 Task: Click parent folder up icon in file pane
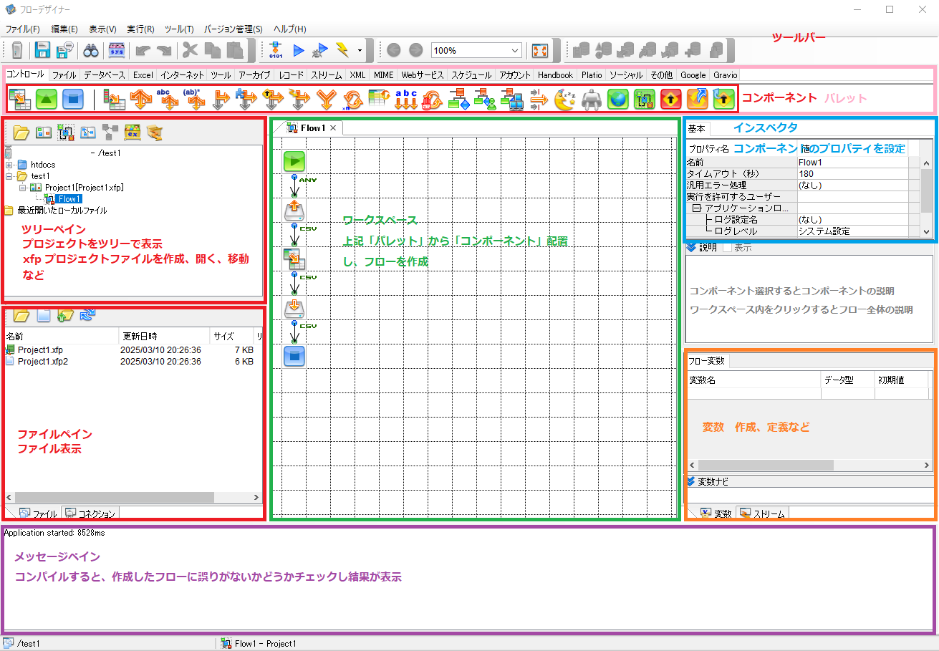[x=65, y=315]
